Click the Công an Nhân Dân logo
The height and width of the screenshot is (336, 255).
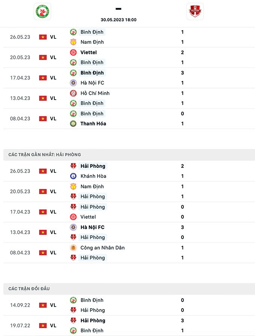[73, 248]
